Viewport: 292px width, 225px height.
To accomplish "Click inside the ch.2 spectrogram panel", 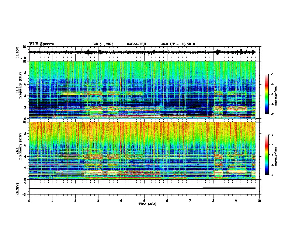I will 142,151.
